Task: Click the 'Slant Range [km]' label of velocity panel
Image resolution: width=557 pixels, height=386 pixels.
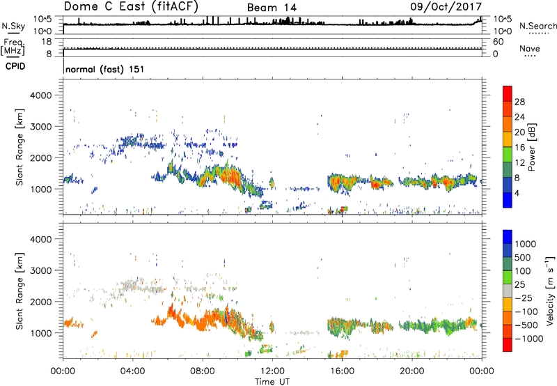Action: (x=19, y=291)
